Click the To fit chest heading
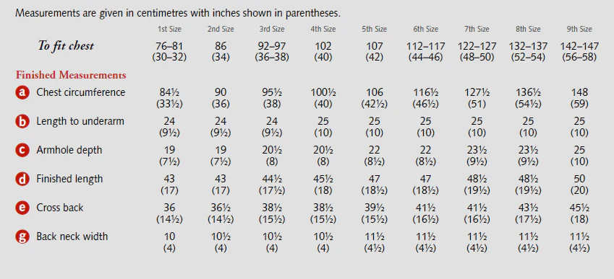The width and height of the screenshot is (614, 279). (66, 46)
